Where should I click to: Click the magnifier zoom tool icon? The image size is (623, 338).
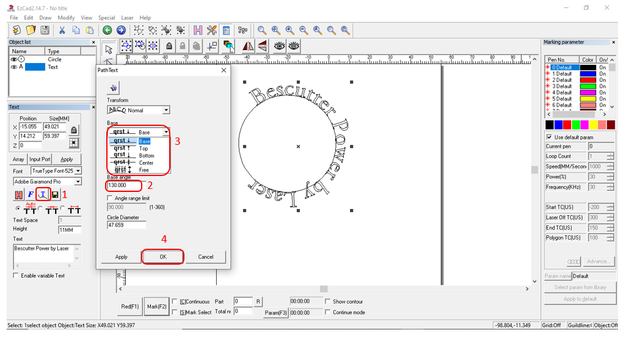262,30
